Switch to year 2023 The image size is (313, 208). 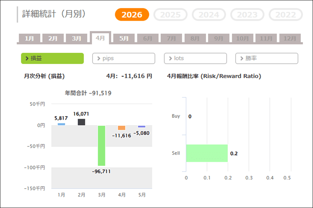[x=247, y=15]
